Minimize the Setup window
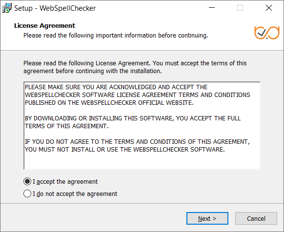 [x=212, y=8]
